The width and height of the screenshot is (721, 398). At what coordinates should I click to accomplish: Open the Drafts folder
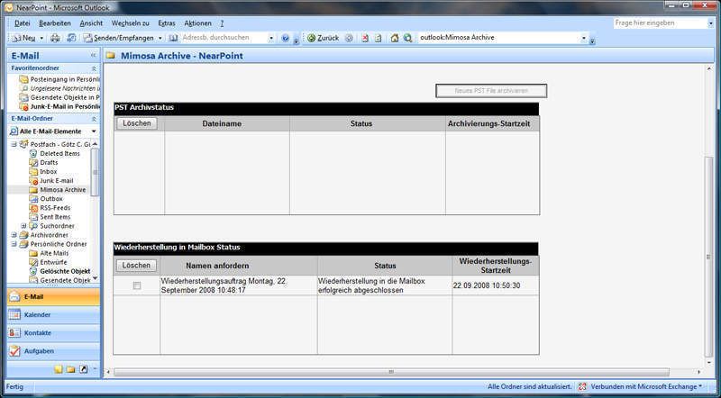coord(49,163)
